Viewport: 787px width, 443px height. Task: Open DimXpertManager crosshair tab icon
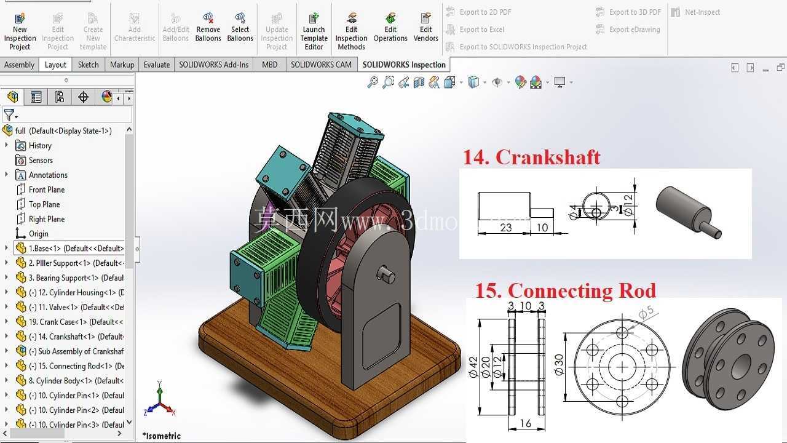pyautogui.click(x=83, y=97)
